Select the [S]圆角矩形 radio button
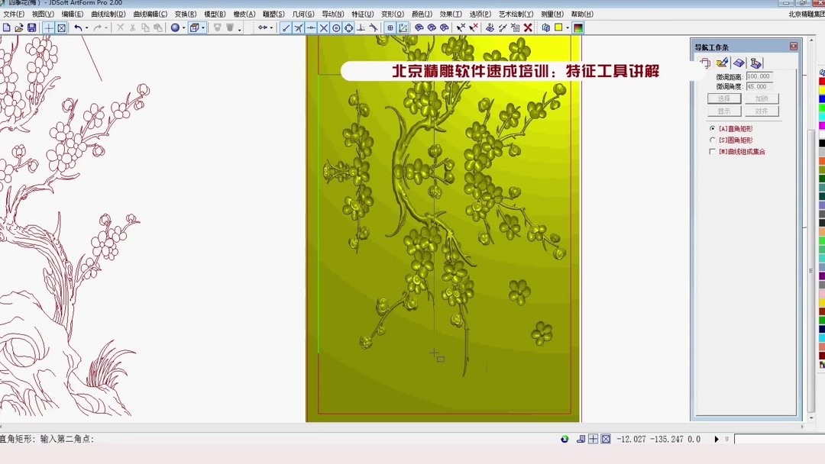This screenshot has width=825, height=464. click(713, 140)
